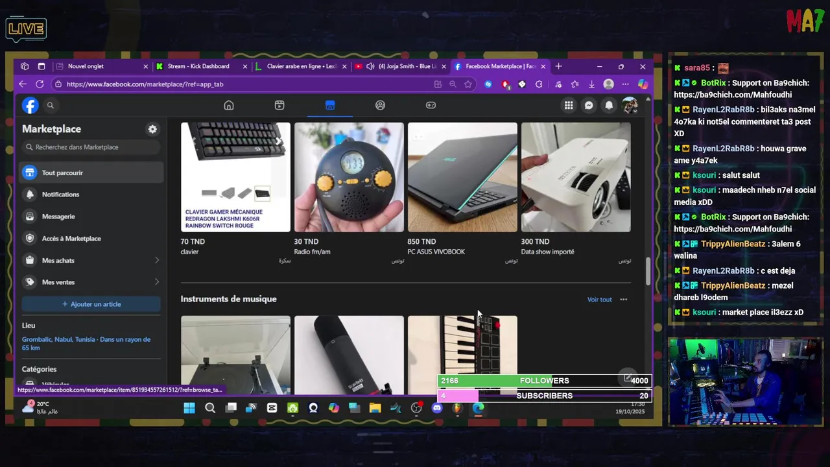Open the browser downloads icon
The width and height of the screenshot is (830, 467).
pyautogui.click(x=591, y=84)
